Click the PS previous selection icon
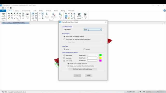 (40, 16)
